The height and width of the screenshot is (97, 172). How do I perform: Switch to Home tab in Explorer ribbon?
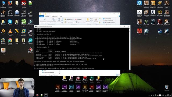47,16
